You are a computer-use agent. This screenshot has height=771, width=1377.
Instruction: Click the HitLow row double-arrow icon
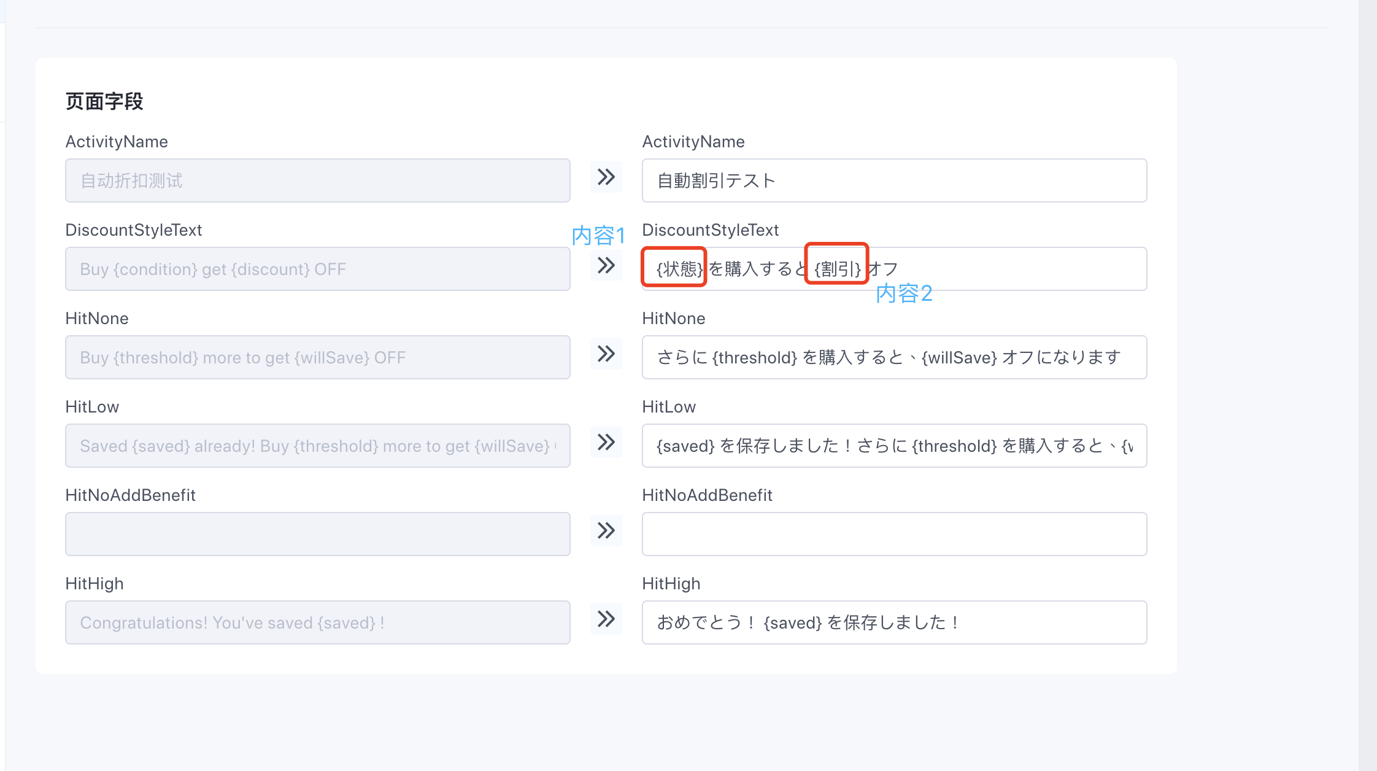coord(606,442)
